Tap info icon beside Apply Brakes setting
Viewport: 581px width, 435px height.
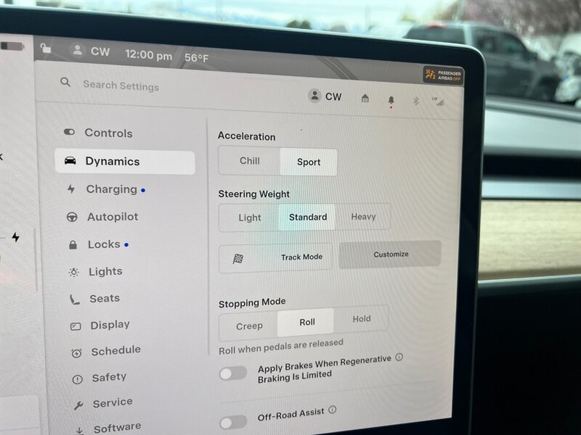[399, 357]
